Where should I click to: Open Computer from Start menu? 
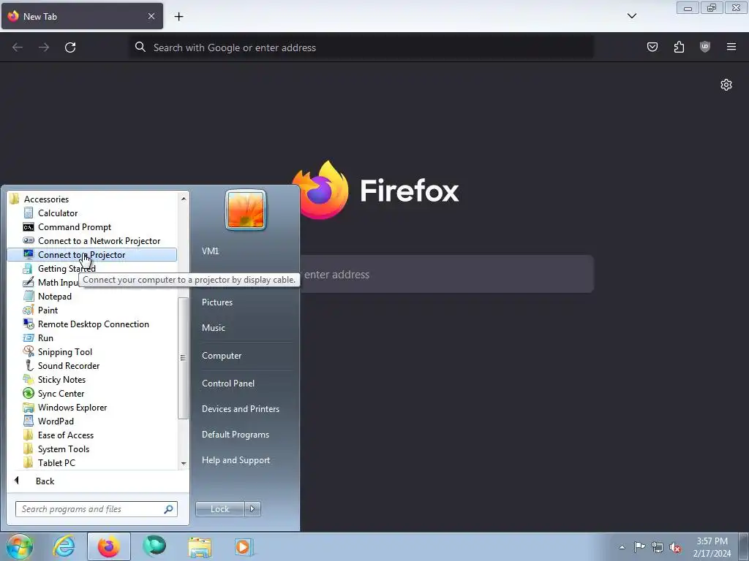tap(222, 356)
